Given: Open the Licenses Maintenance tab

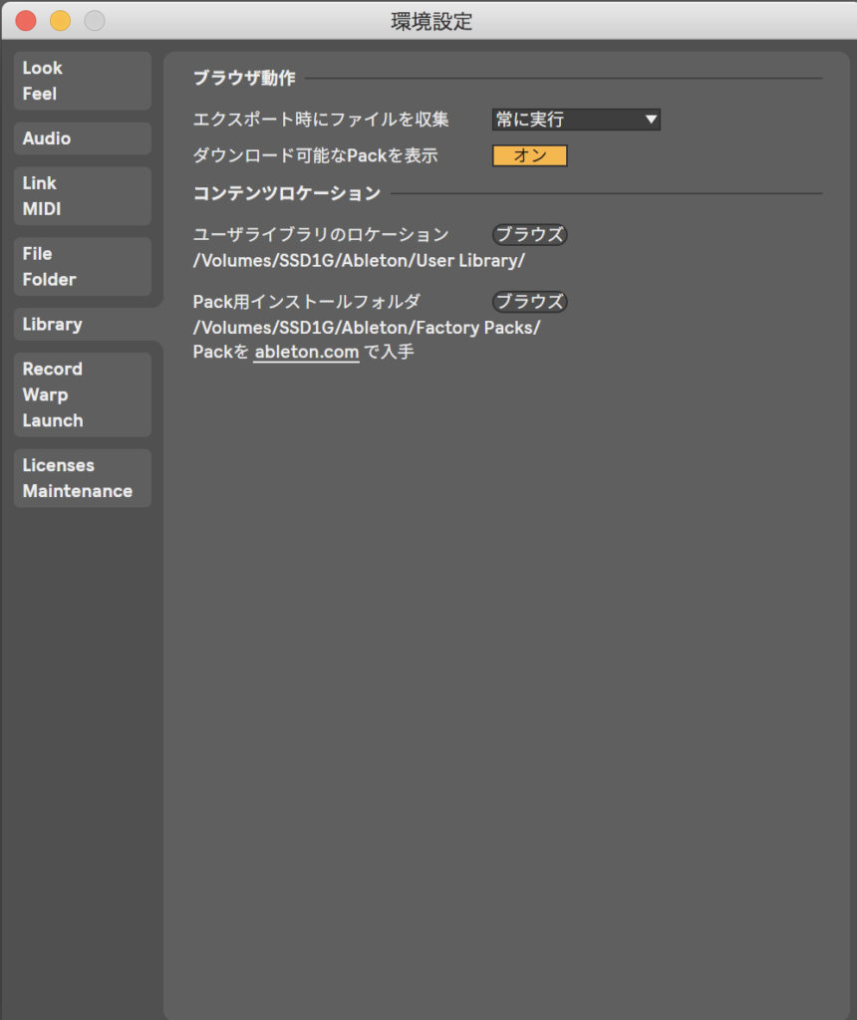Looking at the screenshot, I should tap(82, 478).
